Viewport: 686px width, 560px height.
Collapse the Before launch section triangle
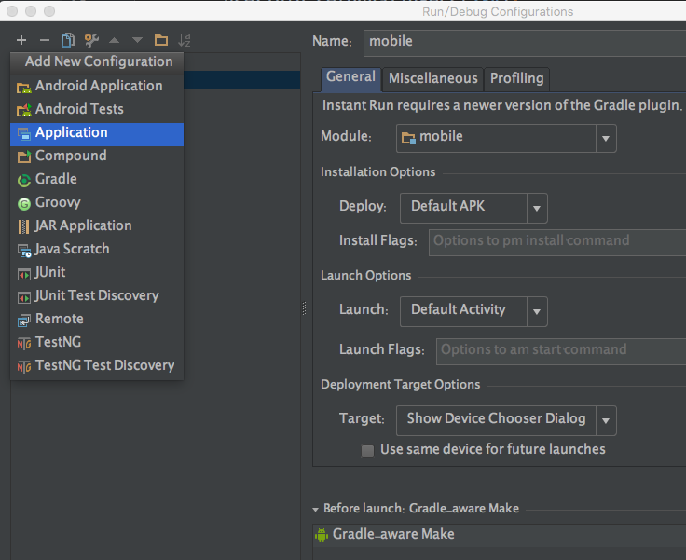[x=315, y=509]
